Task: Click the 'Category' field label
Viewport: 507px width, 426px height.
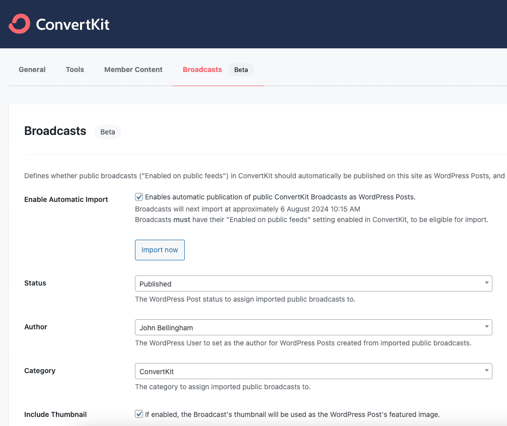Action: pyautogui.click(x=40, y=371)
